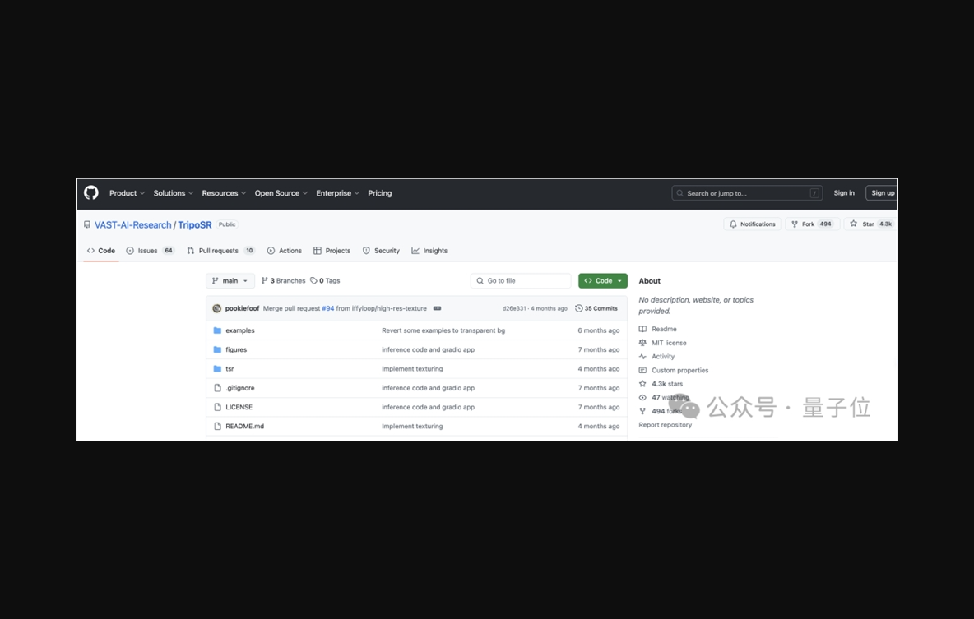Switch to the Projects tab
Image resolution: width=974 pixels, height=619 pixels.
332,251
